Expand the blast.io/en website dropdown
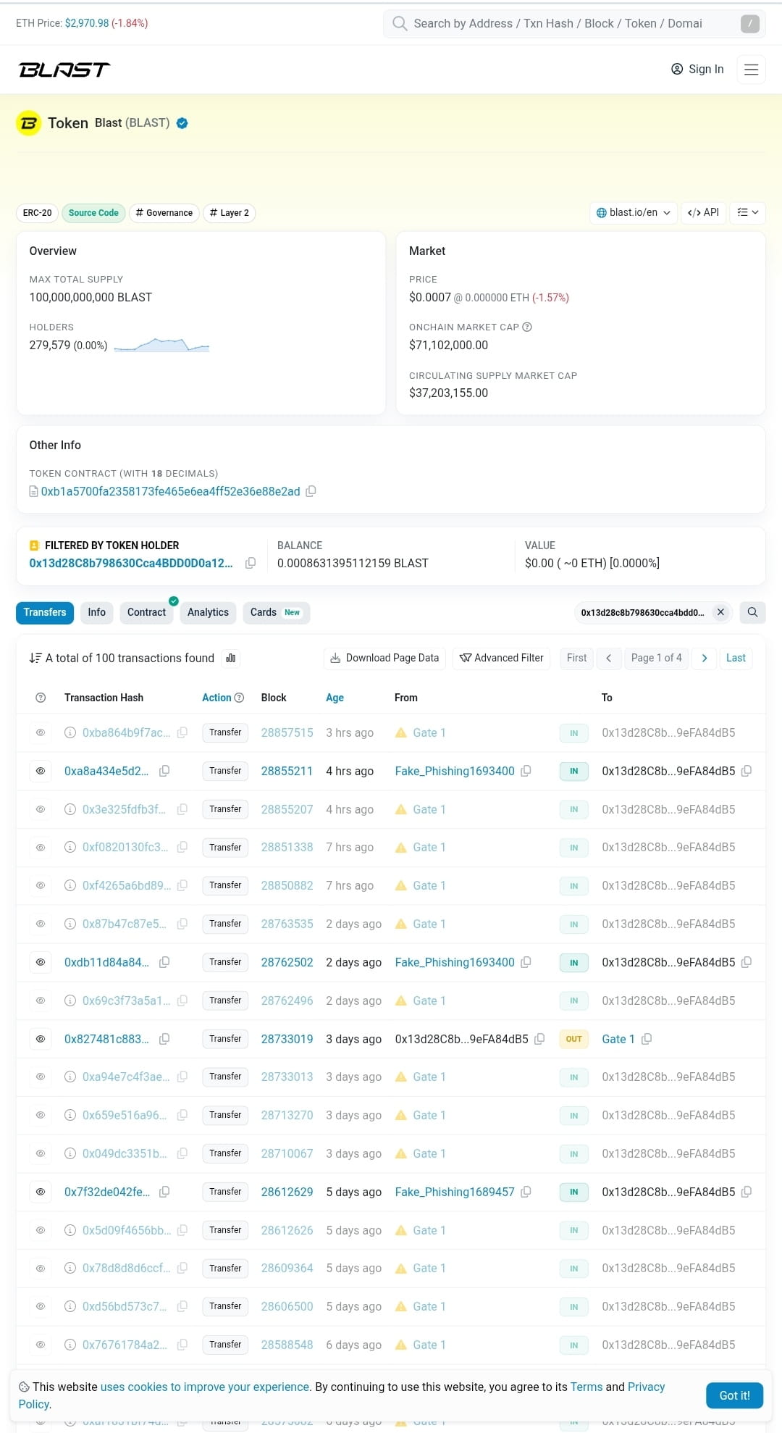 (x=634, y=212)
